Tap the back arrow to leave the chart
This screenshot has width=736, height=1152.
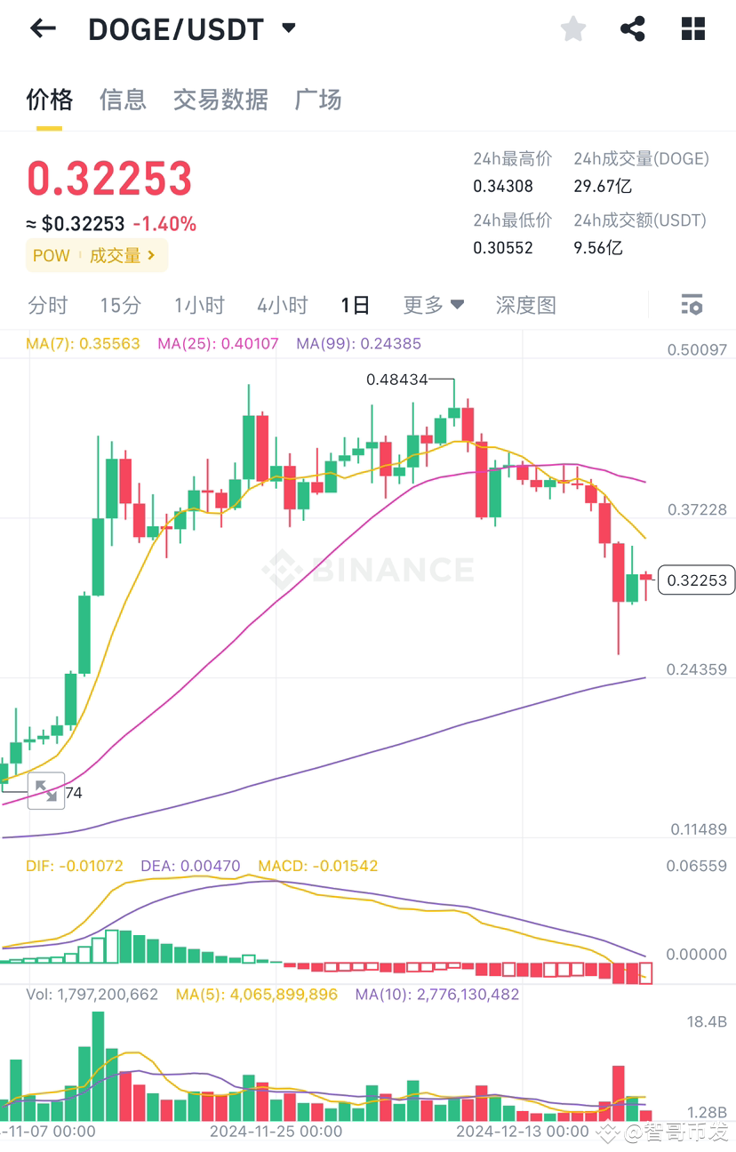pyautogui.click(x=42, y=28)
